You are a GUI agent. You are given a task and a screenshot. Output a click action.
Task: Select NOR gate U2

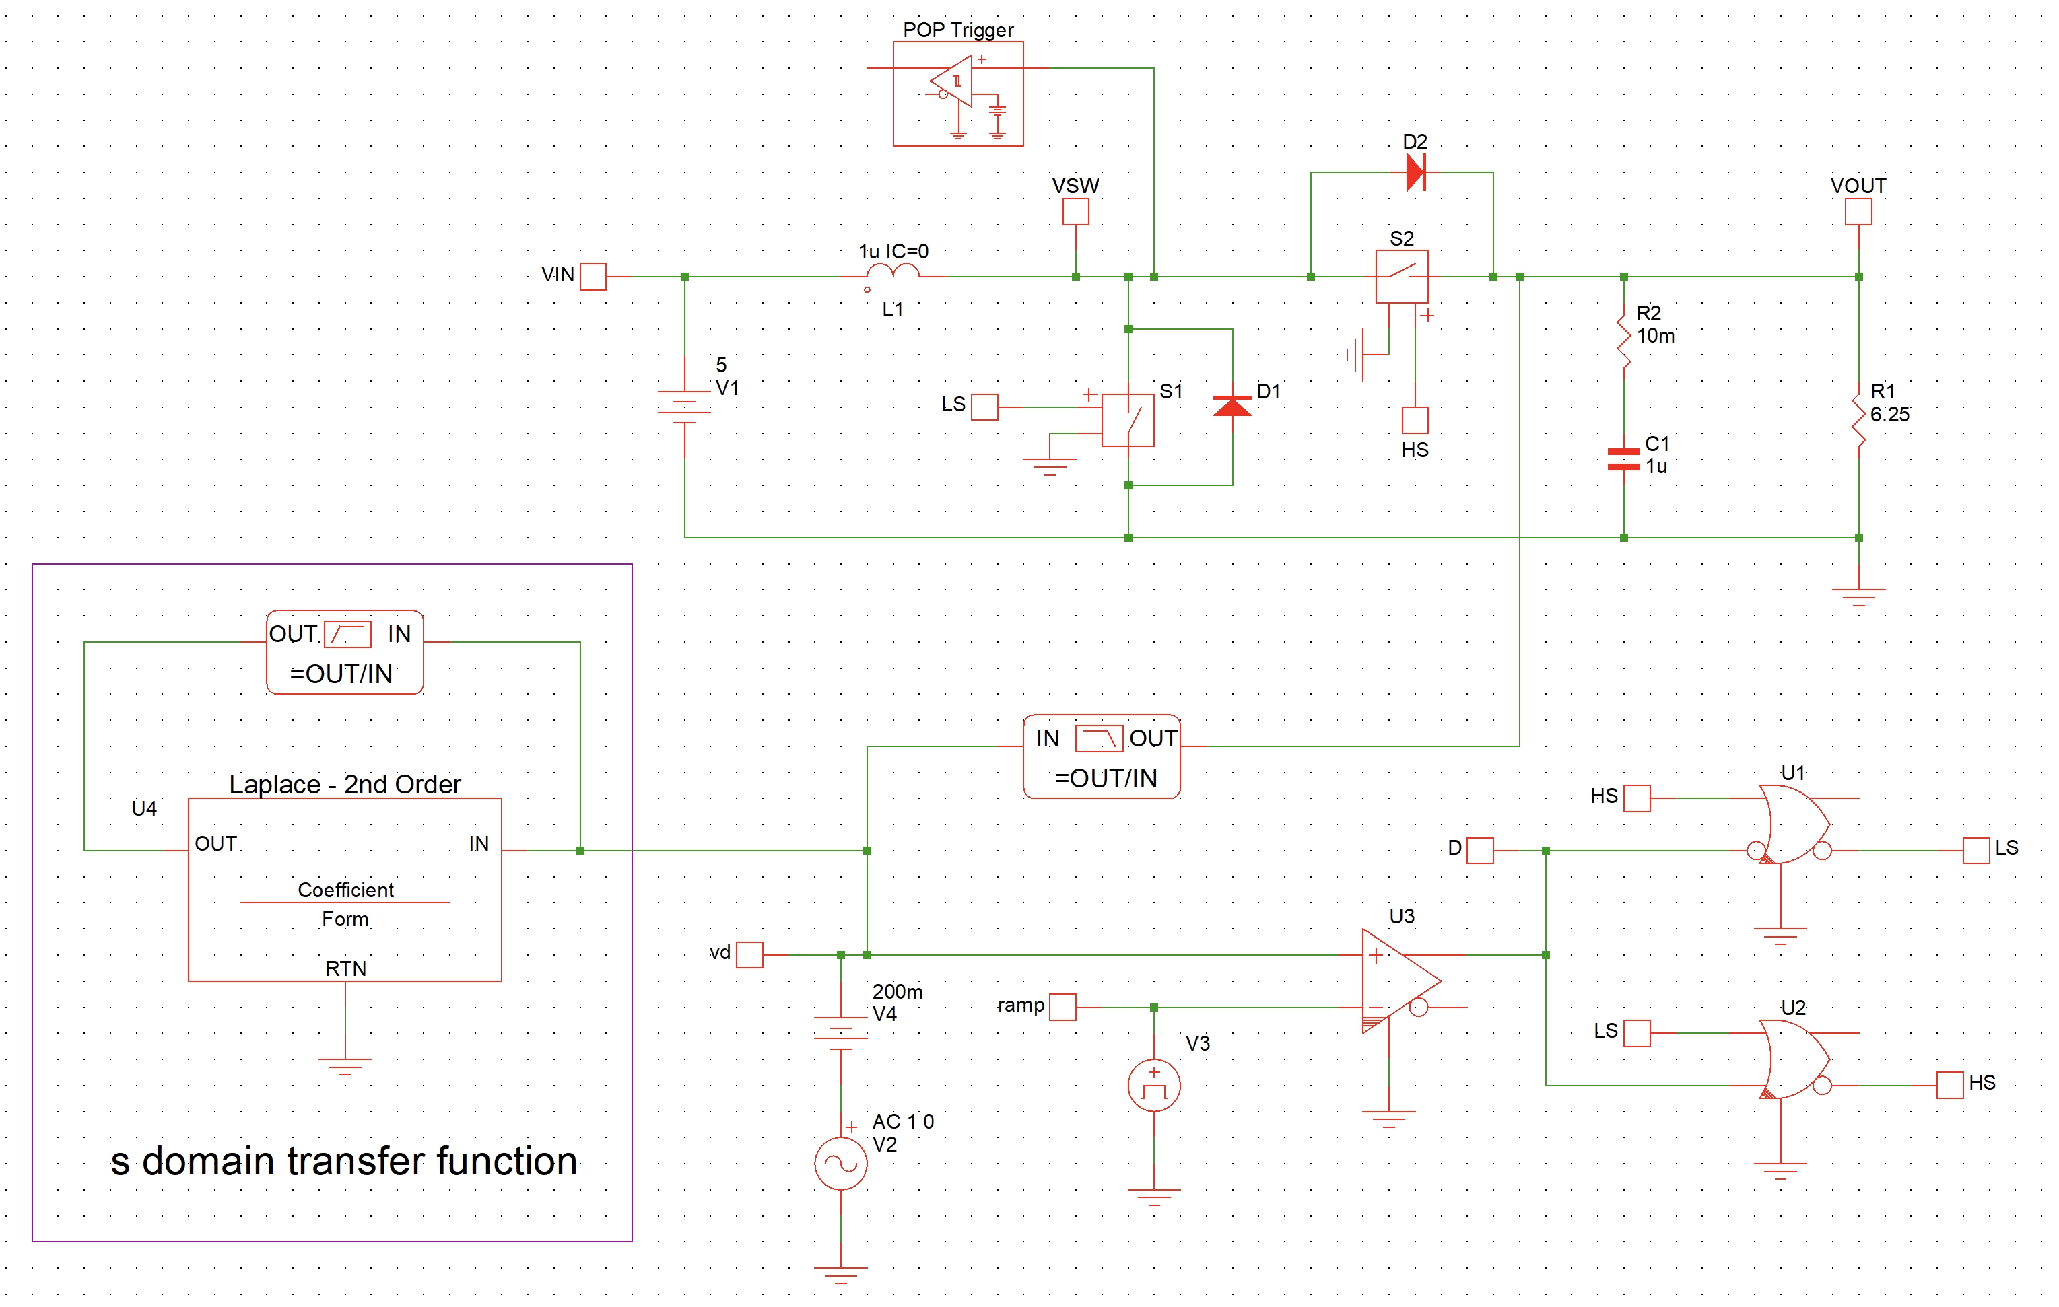point(1796,1059)
